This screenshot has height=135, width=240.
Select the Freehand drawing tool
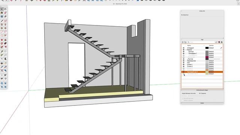click(5, 21)
